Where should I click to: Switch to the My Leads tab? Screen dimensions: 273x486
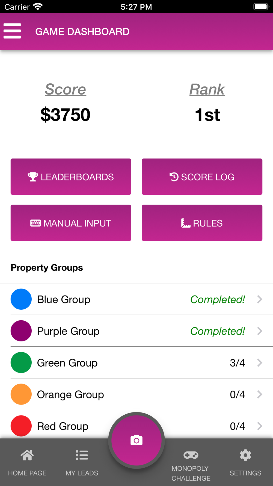[82, 462]
